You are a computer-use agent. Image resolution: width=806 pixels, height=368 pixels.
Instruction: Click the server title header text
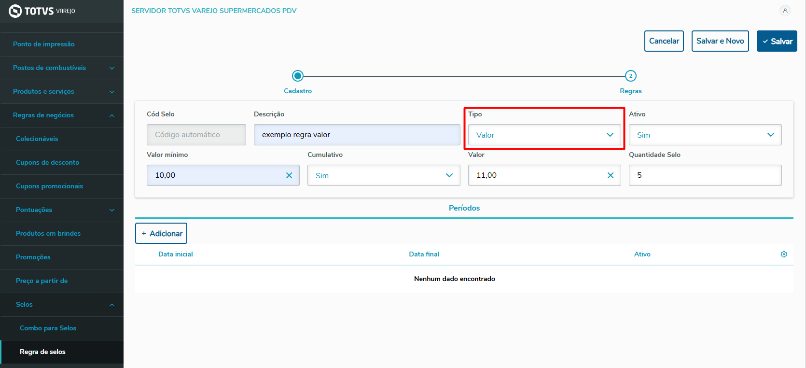(x=214, y=11)
